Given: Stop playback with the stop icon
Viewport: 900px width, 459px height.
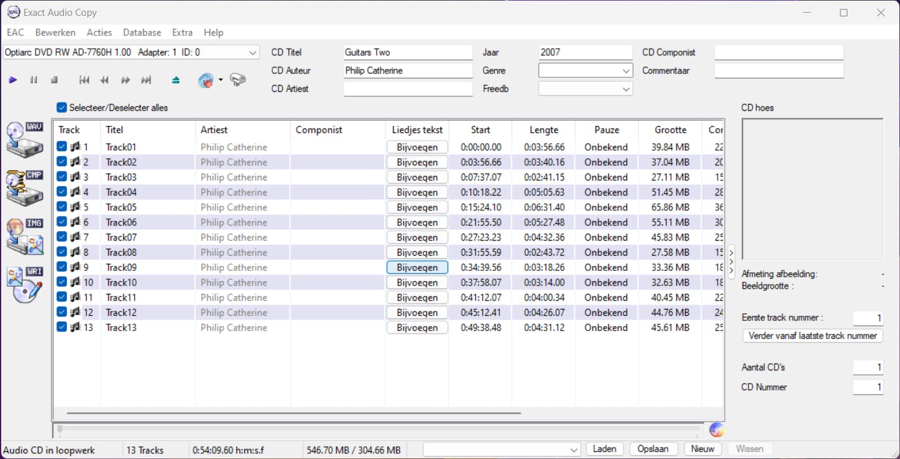Looking at the screenshot, I should coord(54,80).
